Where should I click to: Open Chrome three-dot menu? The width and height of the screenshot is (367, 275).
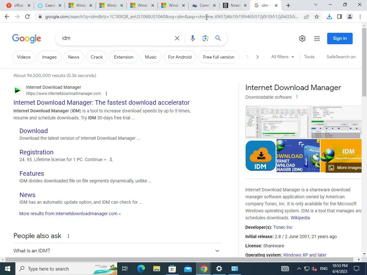[x=360, y=17]
